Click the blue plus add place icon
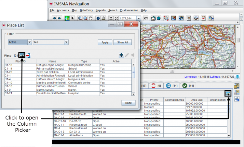Viewport: 244px width, 147px height. 121,55
